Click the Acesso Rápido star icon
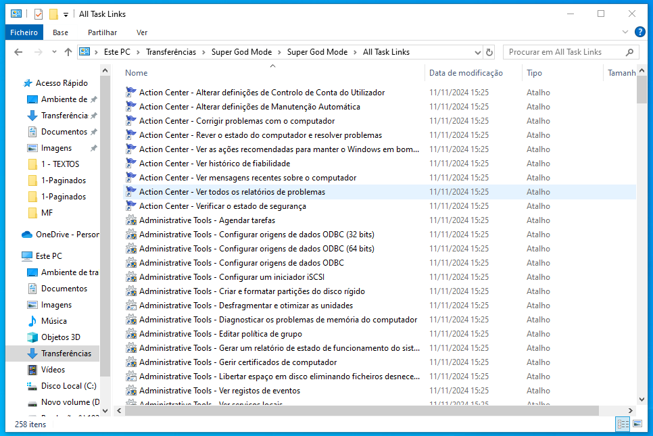Screen dimensions: 653x436 coord(28,83)
